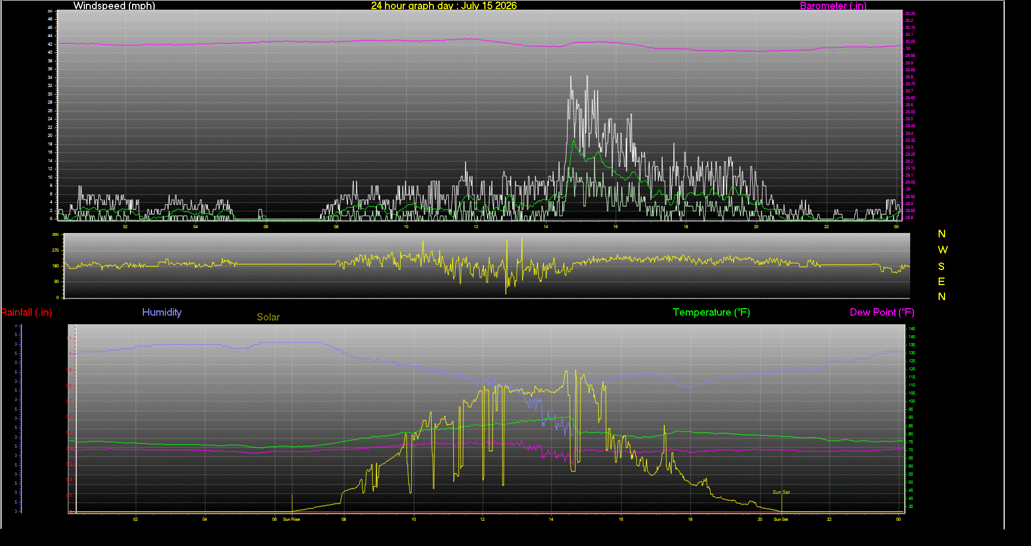The height and width of the screenshot is (546, 1031).
Task: Click the "270" tick on the wind direction axis
Action: (x=55, y=250)
